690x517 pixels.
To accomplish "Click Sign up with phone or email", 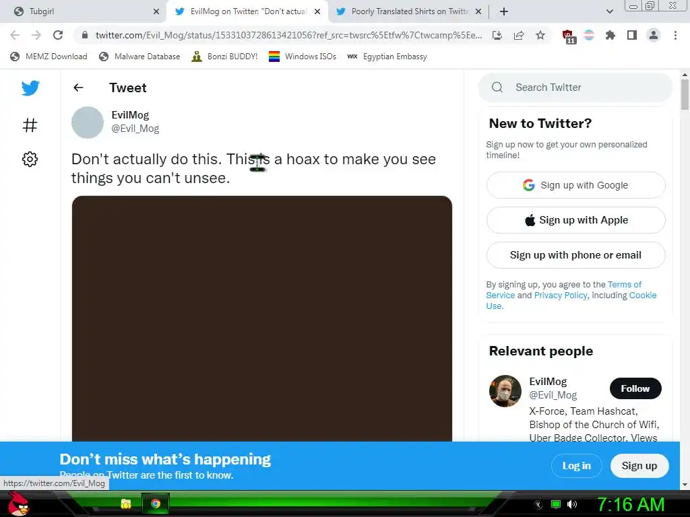I will 575,255.
